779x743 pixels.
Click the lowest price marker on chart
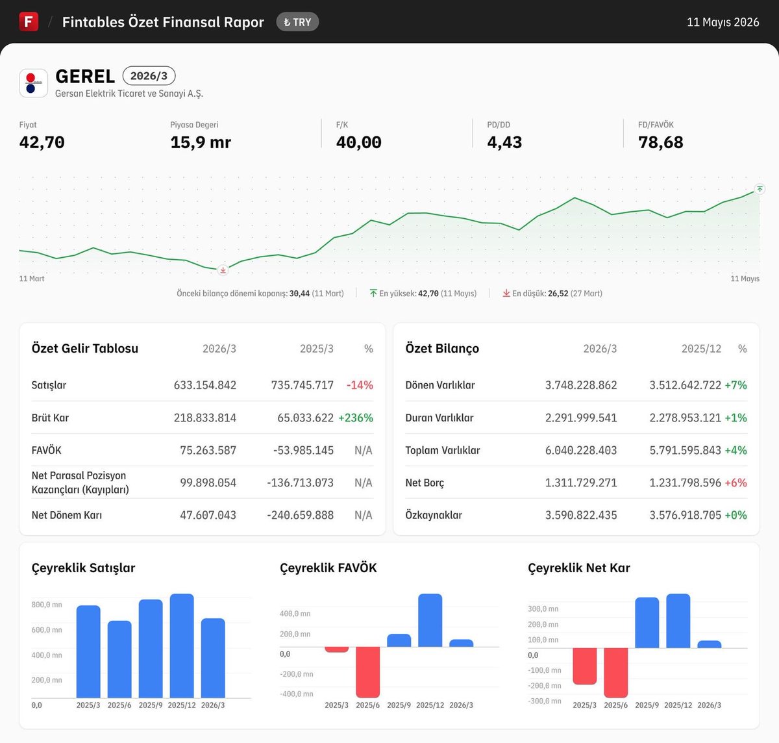tap(223, 270)
